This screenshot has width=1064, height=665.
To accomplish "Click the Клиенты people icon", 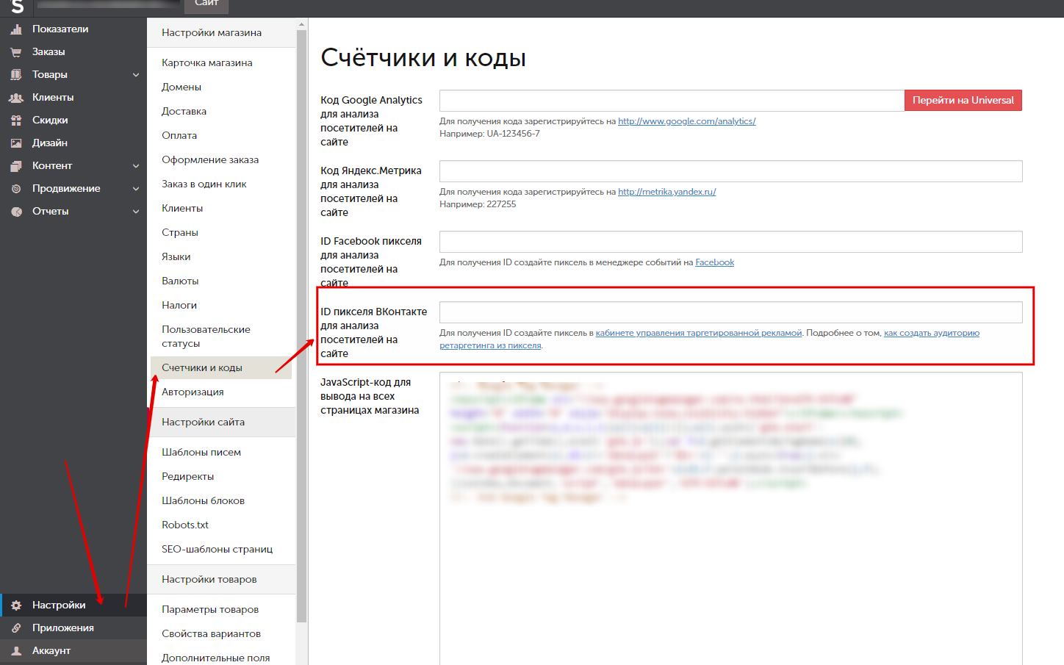I will coord(16,98).
